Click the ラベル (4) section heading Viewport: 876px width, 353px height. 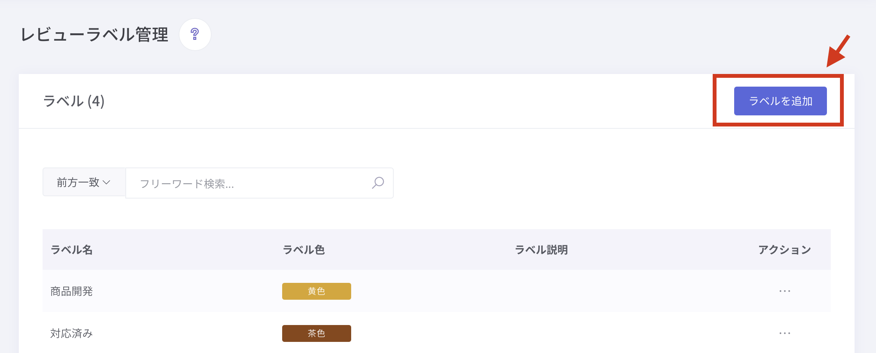tap(74, 101)
